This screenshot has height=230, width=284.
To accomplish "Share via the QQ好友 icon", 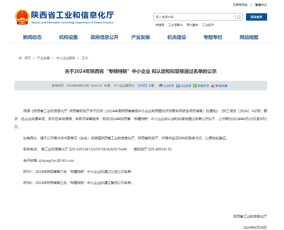I will [x=161, y=86].
